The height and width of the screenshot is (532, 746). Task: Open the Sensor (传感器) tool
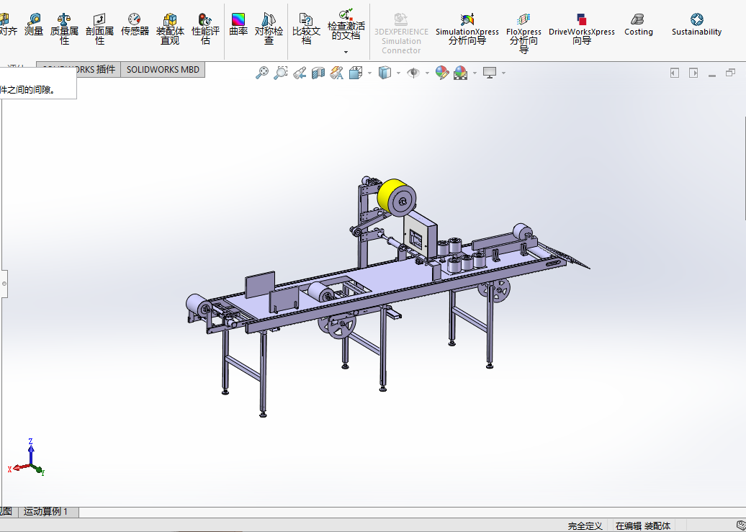(135, 24)
